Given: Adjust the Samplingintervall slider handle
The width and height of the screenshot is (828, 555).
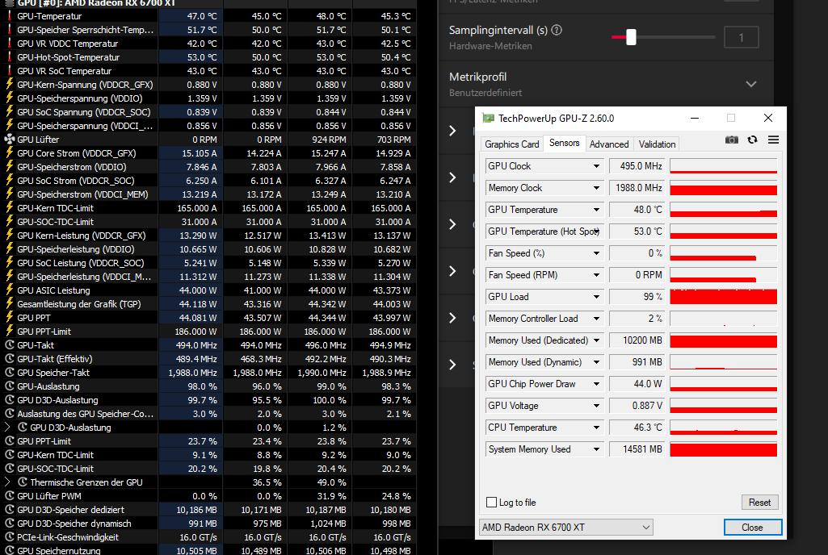Looking at the screenshot, I should (x=631, y=37).
